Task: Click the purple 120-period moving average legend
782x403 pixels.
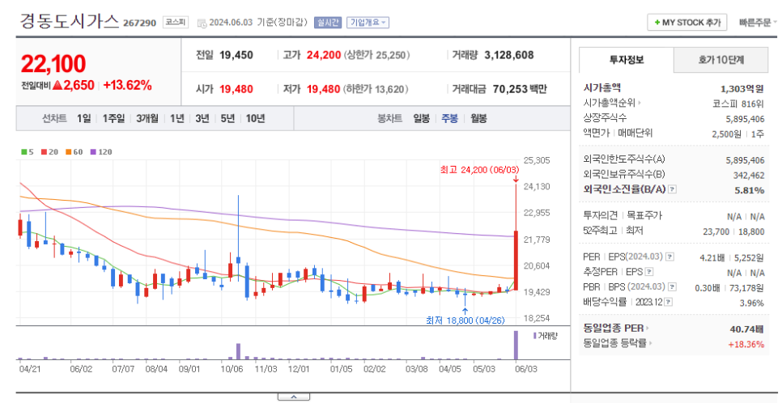Action: [100, 151]
